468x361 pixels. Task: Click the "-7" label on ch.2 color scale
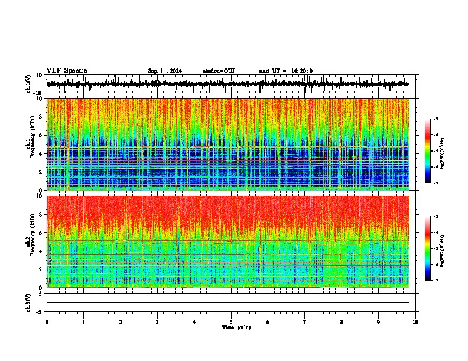435,280
